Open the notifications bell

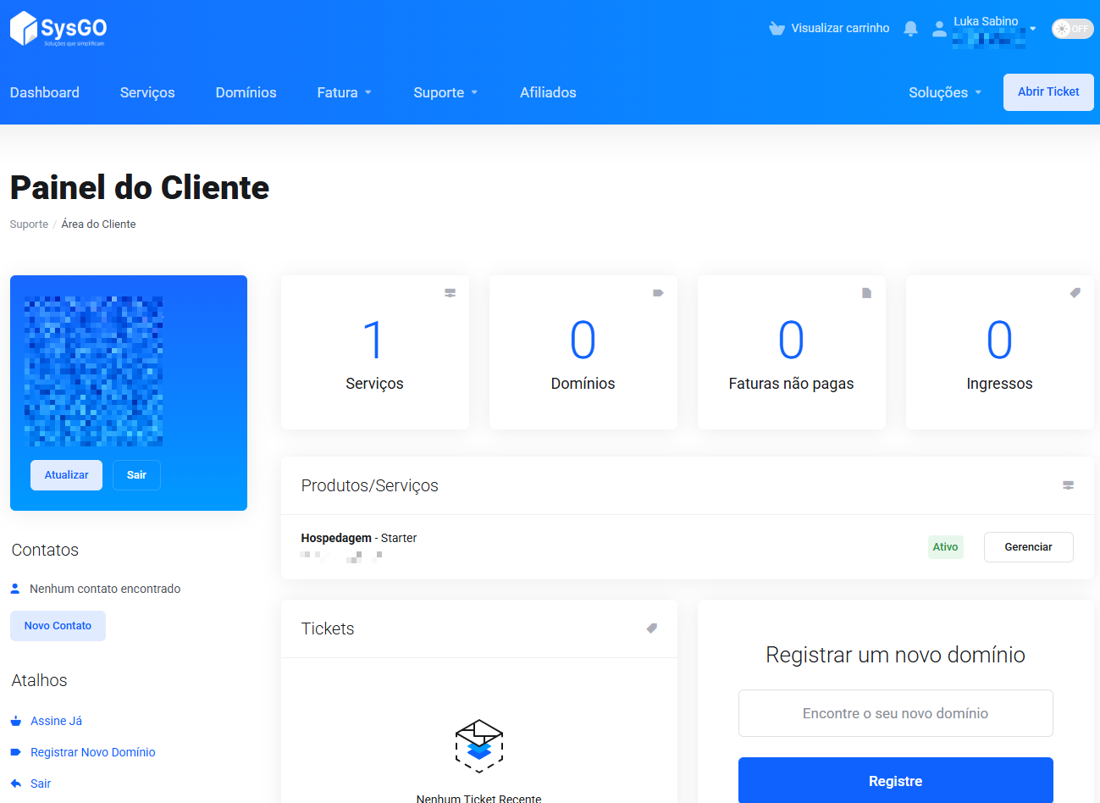(911, 29)
